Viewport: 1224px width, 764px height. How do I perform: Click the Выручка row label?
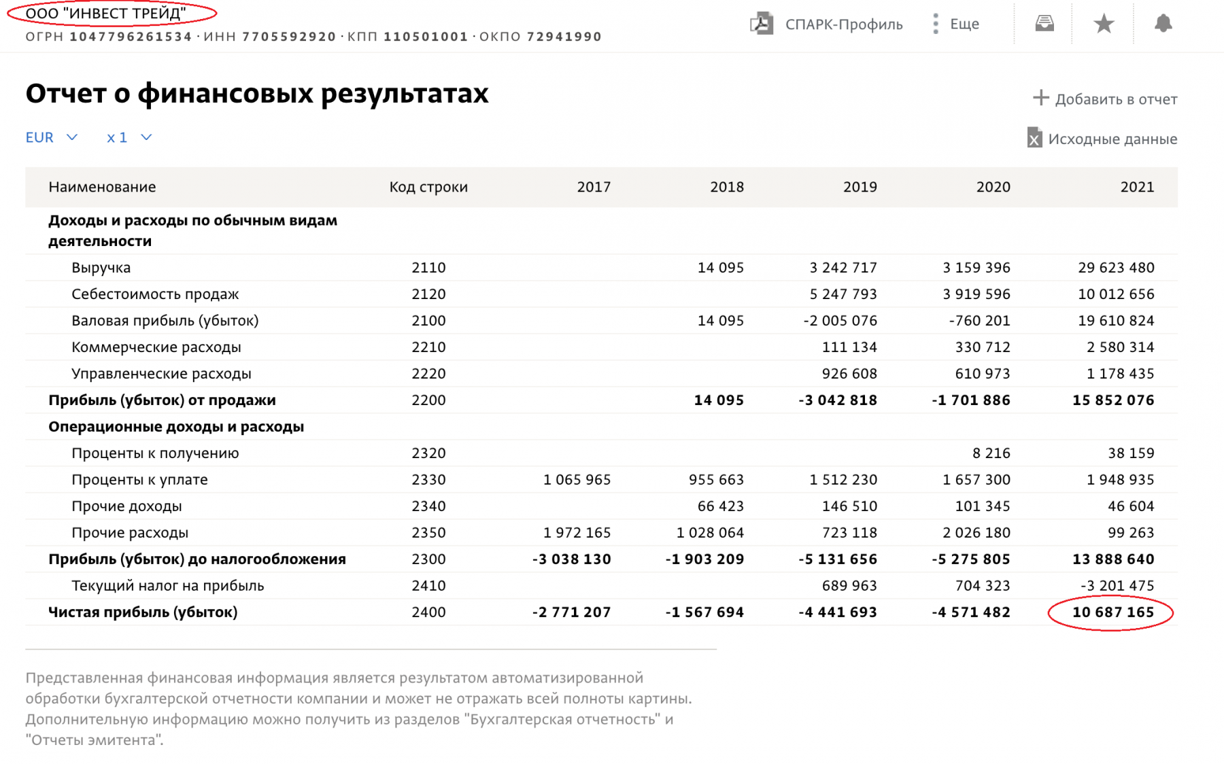point(101,268)
